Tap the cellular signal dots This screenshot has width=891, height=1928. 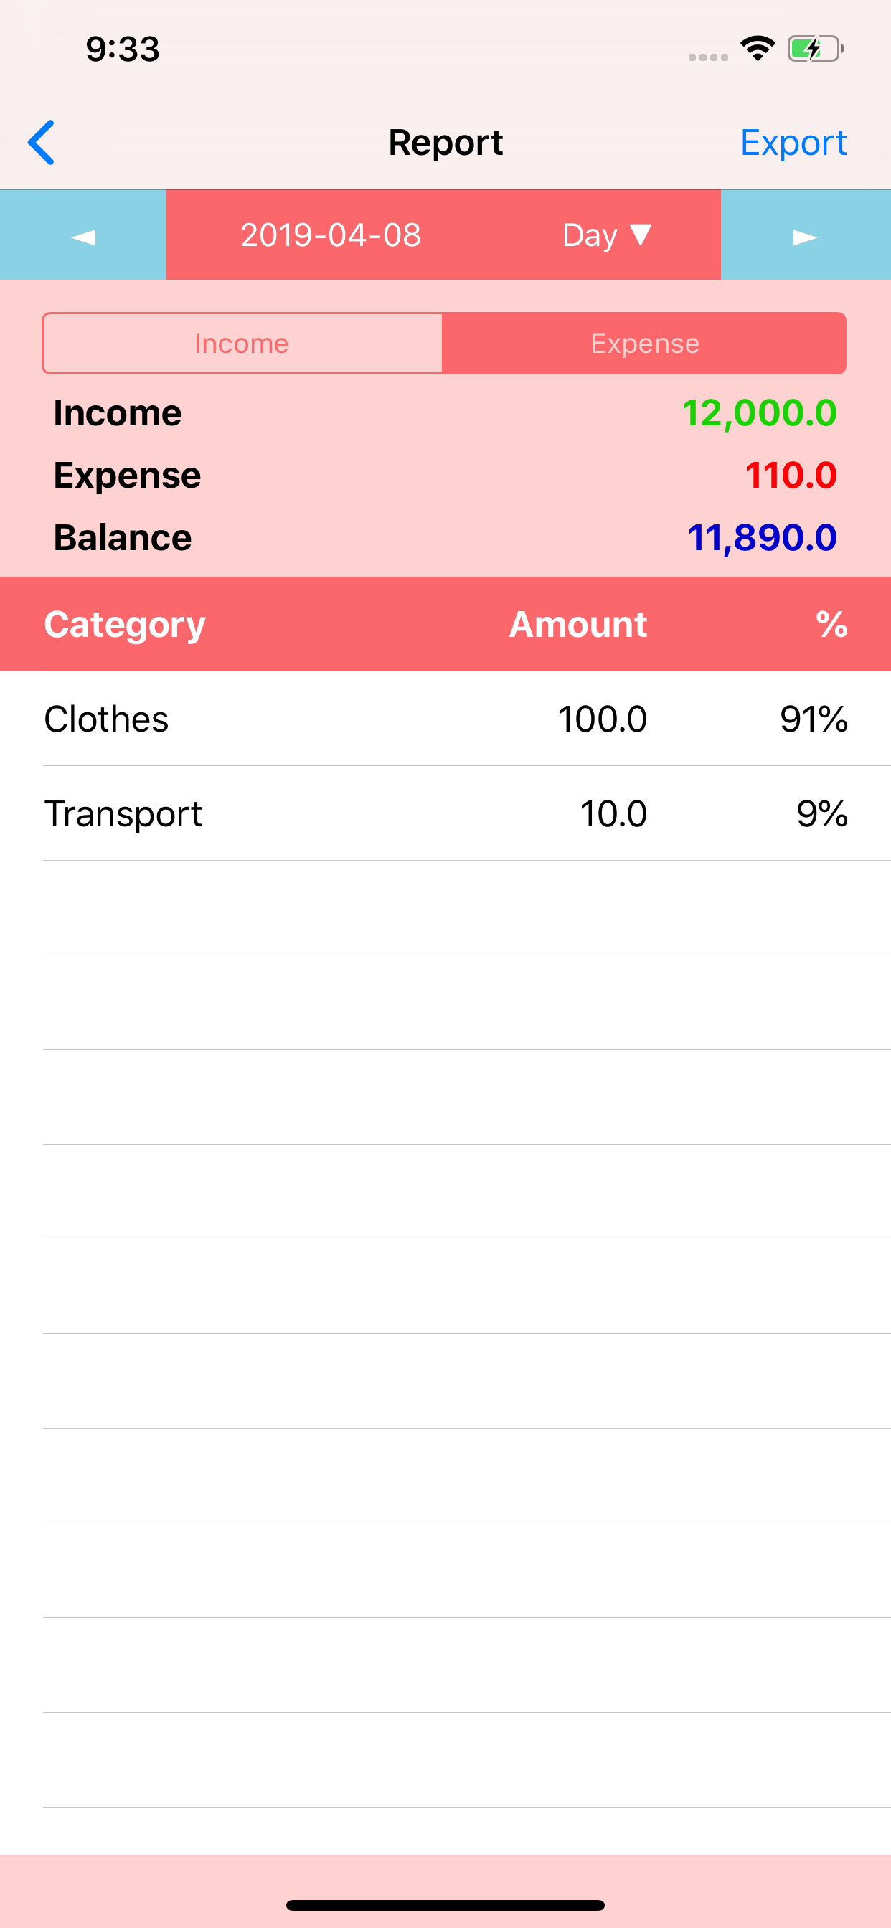707,57
